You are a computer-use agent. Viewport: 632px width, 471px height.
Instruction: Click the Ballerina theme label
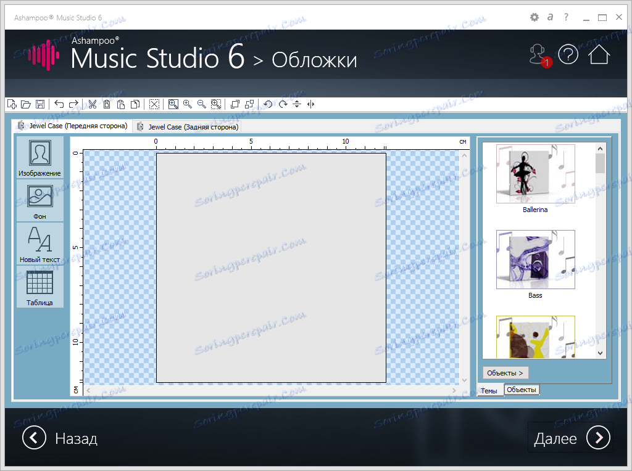coord(535,210)
